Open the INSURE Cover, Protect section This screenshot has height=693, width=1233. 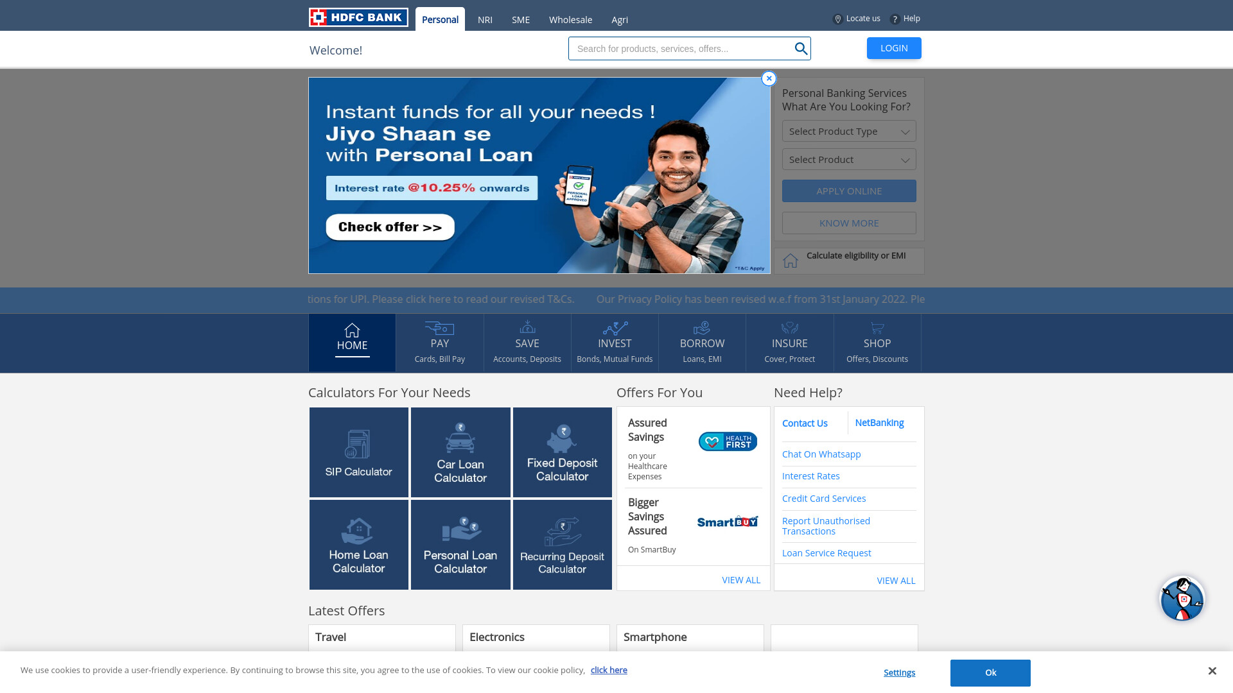(x=790, y=343)
